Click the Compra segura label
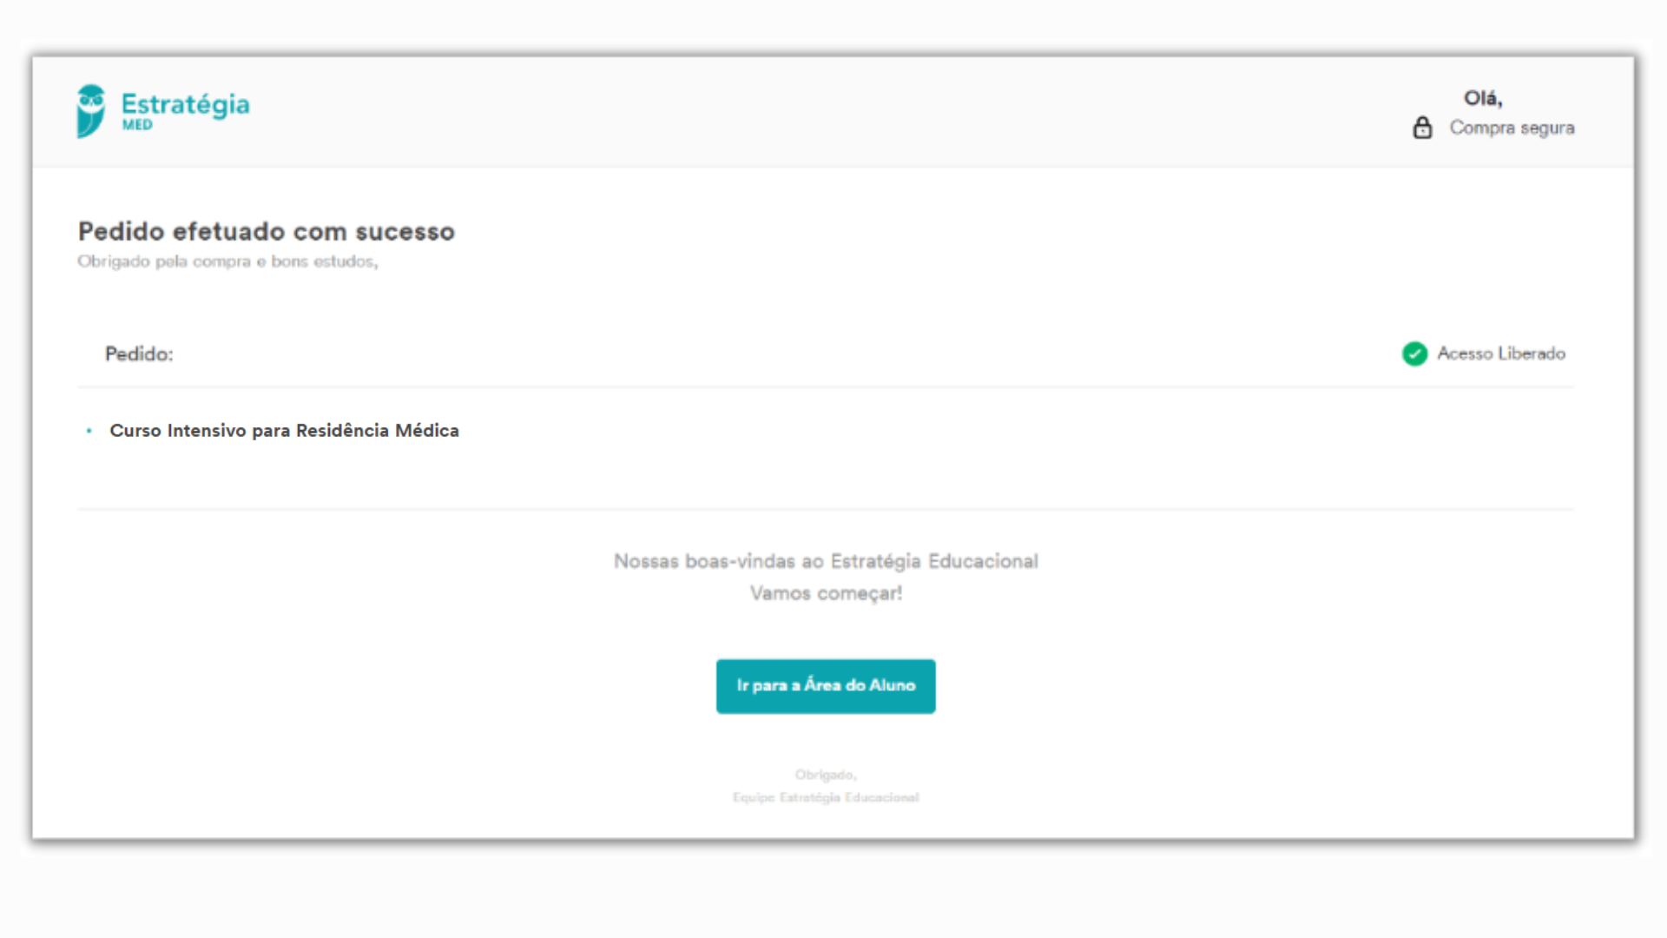The width and height of the screenshot is (1667, 938). pos(1512,128)
